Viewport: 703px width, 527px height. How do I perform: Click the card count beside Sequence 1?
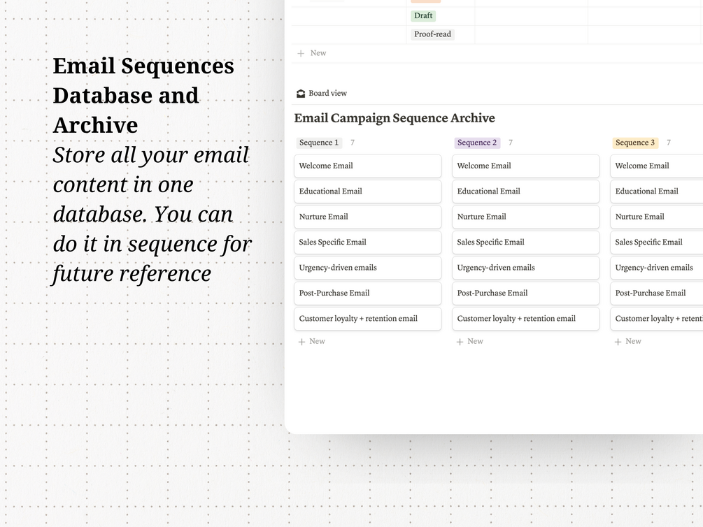point(353,143)
